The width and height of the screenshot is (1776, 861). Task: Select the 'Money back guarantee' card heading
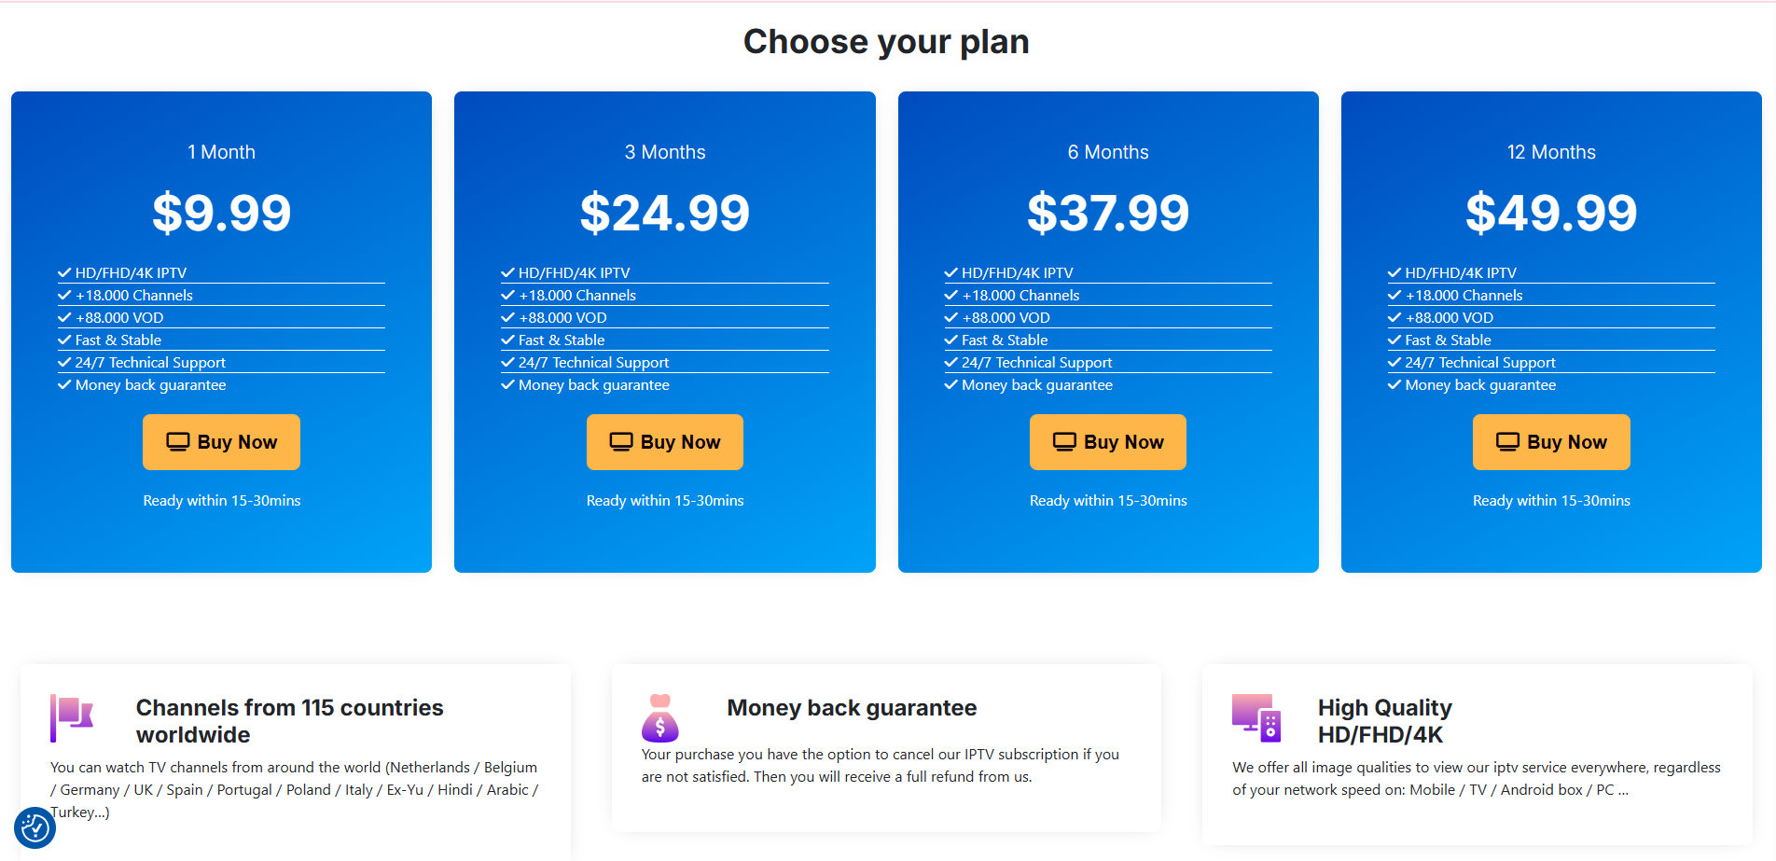coord(852,708)
